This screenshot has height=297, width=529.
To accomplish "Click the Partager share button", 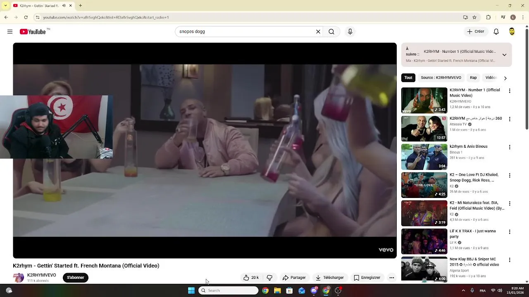I will (294, 278).
